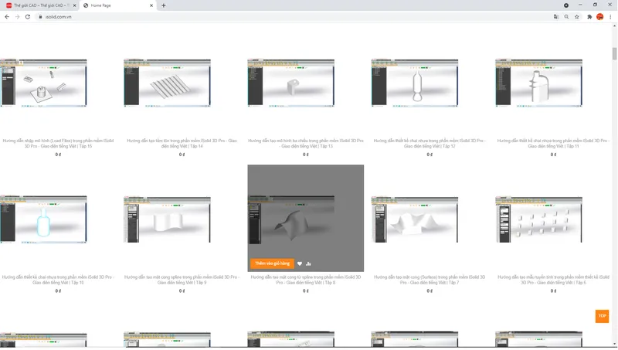This screenshot has height=350, width=618.
Task: Open the Tập 15 Load Files tutorial link
Action: tap(58, 144)
